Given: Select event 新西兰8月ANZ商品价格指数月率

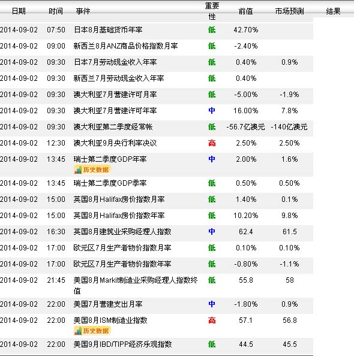Looking at the screenshot, I should [125, 46].
